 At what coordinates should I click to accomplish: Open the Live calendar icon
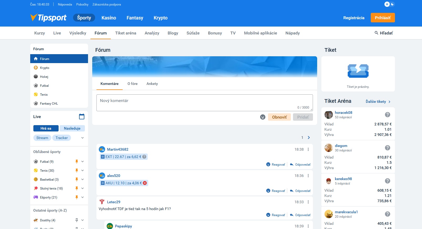point(82,116)
